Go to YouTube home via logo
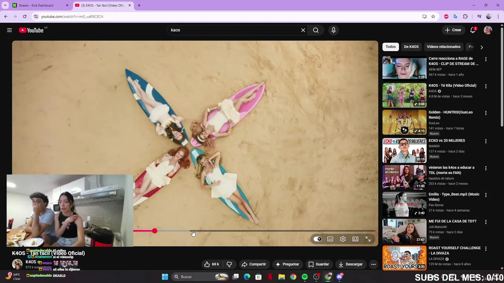 point(31,30)
